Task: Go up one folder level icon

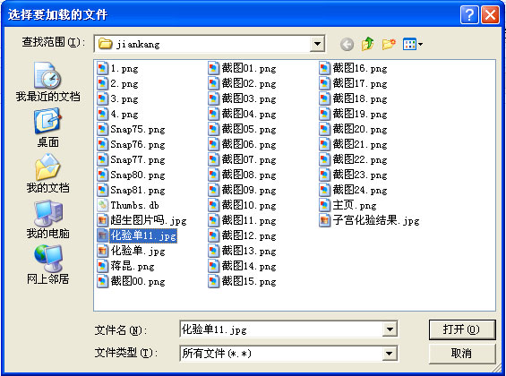Action: tap(367, 44)
